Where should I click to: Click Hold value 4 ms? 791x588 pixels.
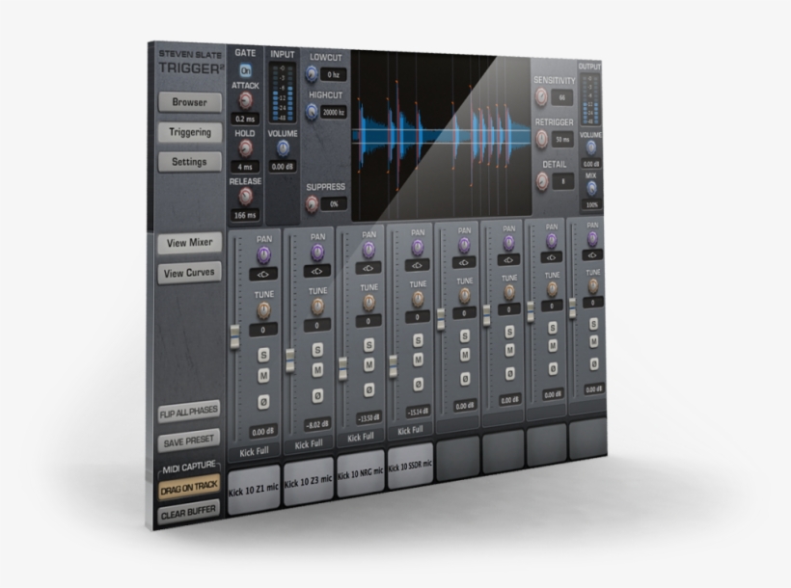point(245,167)
